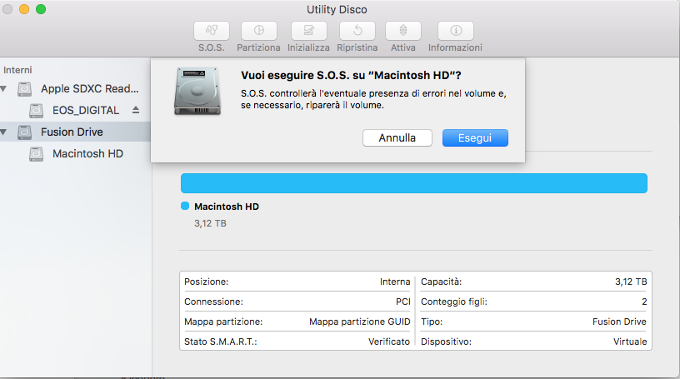Click the Dispositivo value Virtuale
The image size is (680, 379).
630,342
